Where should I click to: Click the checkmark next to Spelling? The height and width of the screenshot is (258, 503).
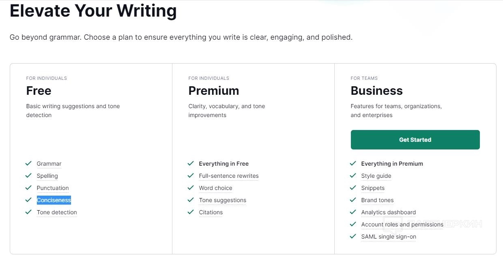coord(28,176)
